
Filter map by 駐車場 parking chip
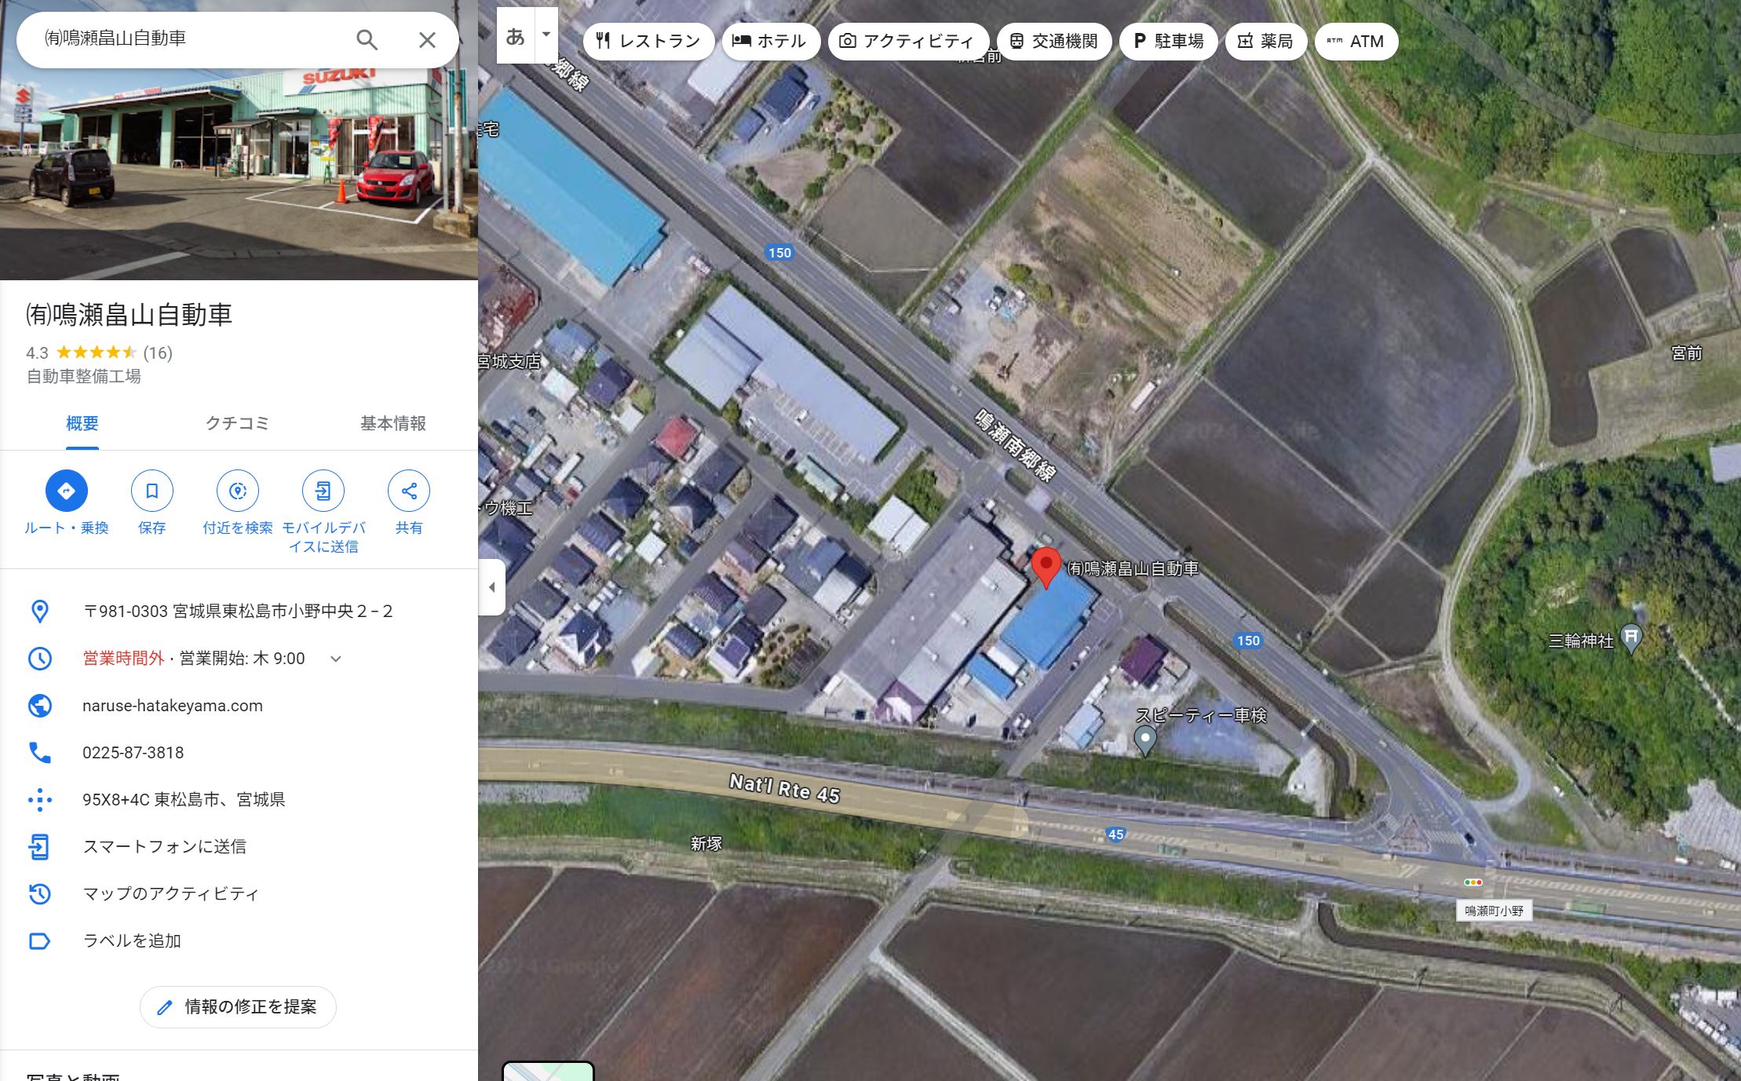click(x=1168, y=42)
